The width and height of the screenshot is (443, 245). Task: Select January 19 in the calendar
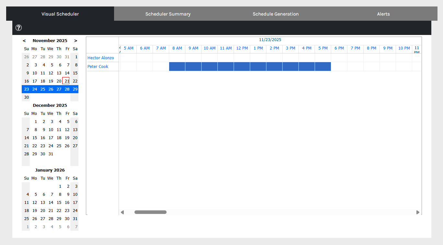35,211
